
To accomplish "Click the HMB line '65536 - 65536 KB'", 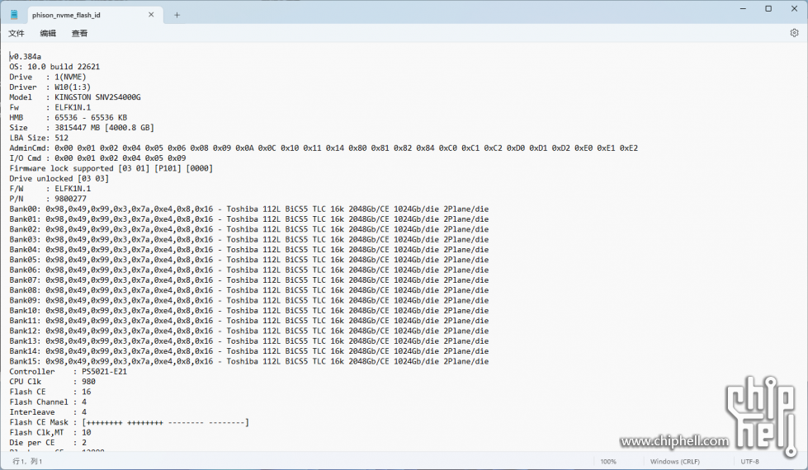I will click(x=68, y=117).
